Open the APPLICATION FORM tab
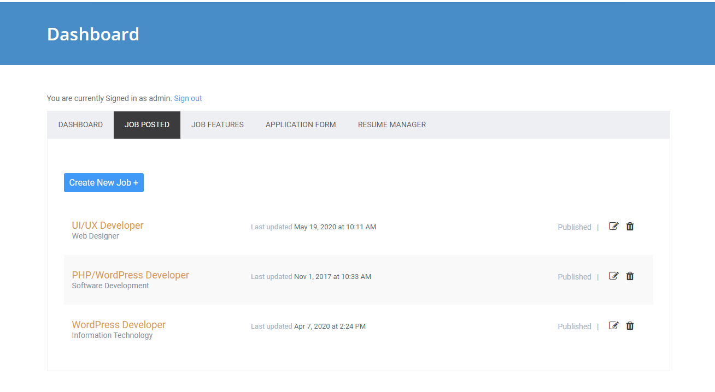 pyautogui.click(x=300, y=124)
